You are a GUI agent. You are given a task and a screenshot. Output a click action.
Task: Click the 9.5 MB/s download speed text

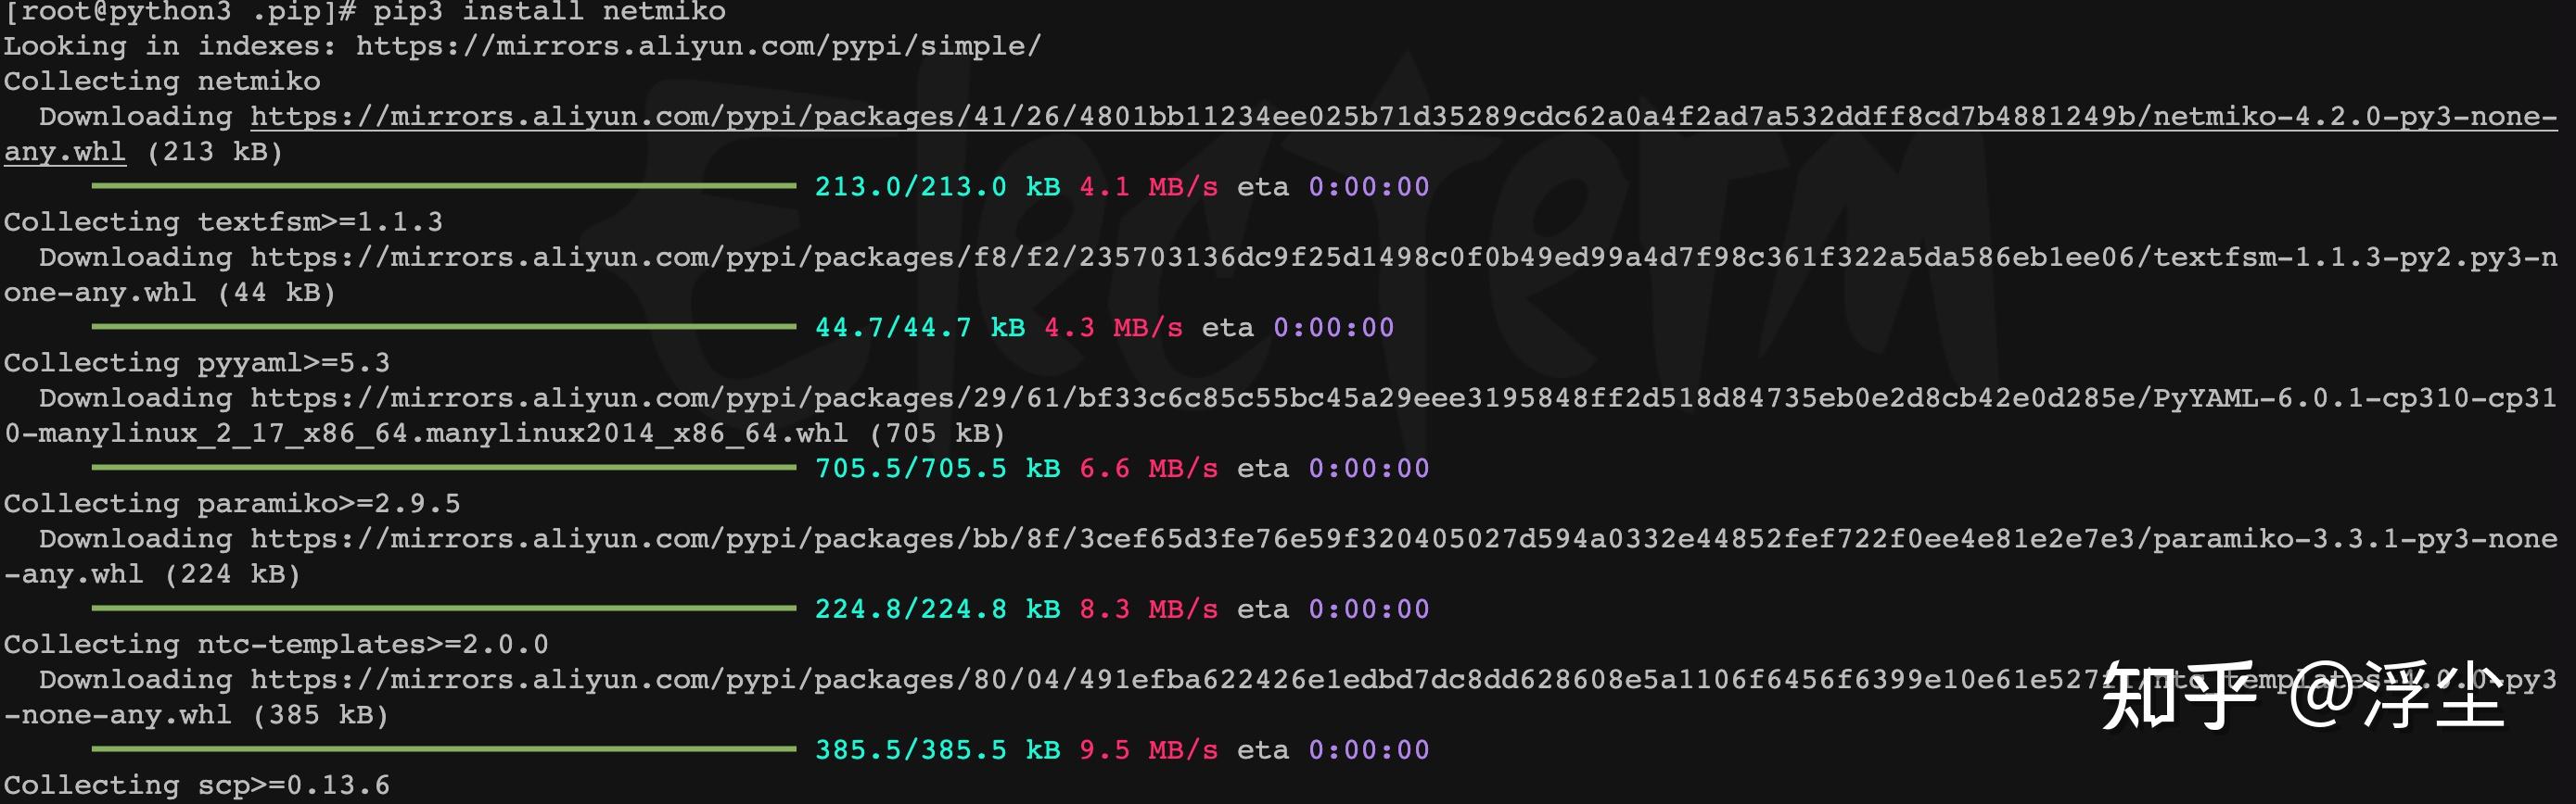[x=1148, y=750]
